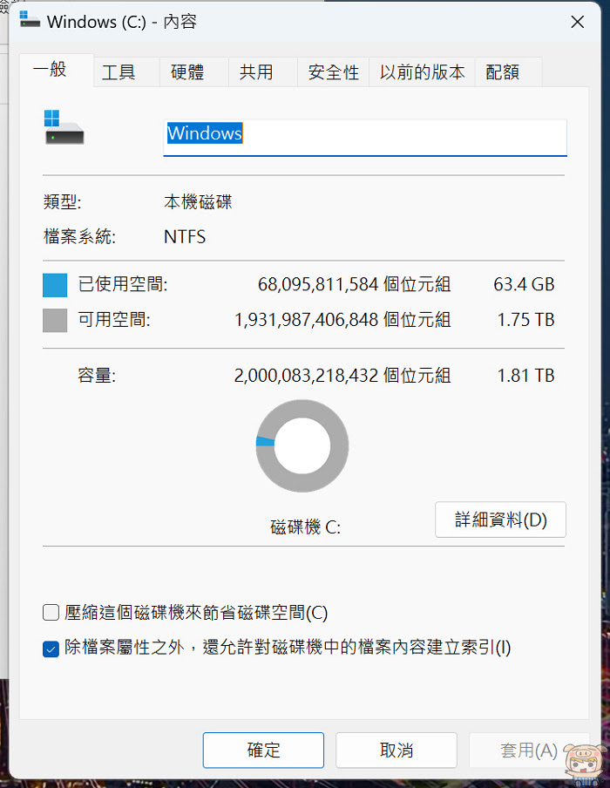
Task: Uncheck the 檔案內容建立索引 checkbox
Action: [51, 649]
